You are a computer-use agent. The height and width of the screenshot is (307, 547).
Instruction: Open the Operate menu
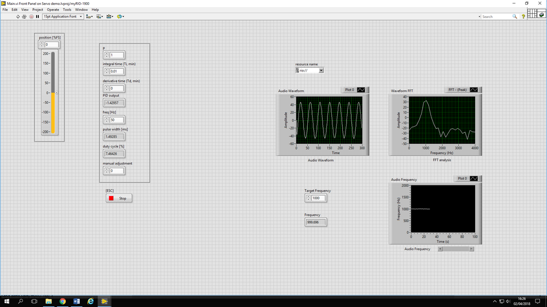53,10
